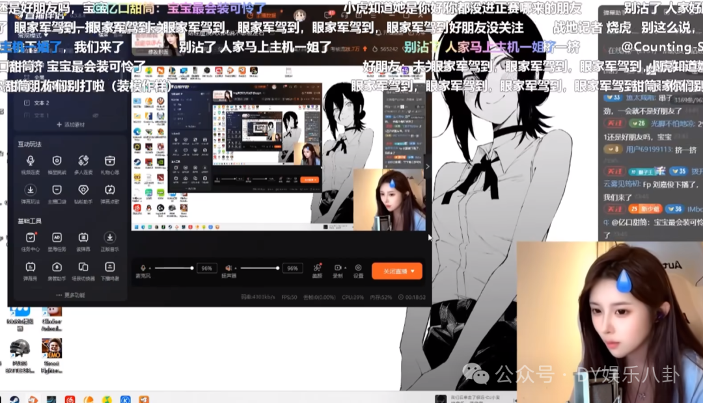Adjust the speaker volume slider
The width and height of the screenshot is (703, 403).
click(x=260, y=268)
